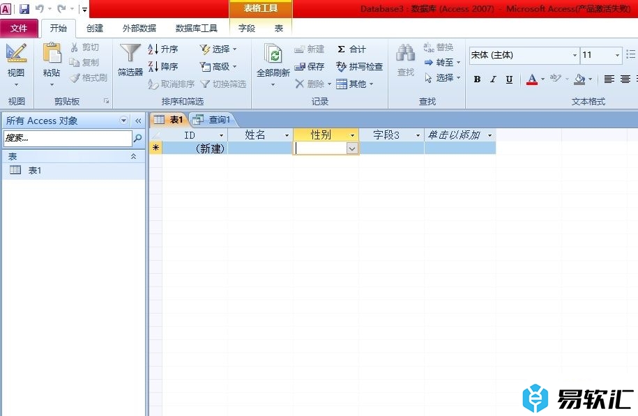The width and height of the screenshot is (638, 416).
Task: Click the Save record icon
Action: coord(301,67)
